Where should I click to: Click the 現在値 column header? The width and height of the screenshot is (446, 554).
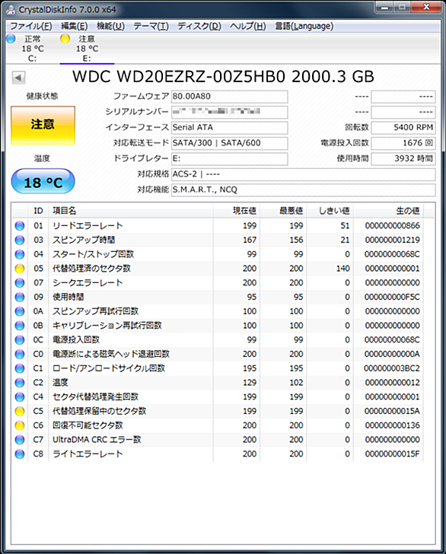[x=237, y=211]
